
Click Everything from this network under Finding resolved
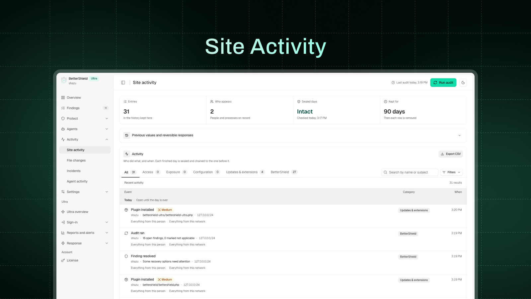point(187,268)
